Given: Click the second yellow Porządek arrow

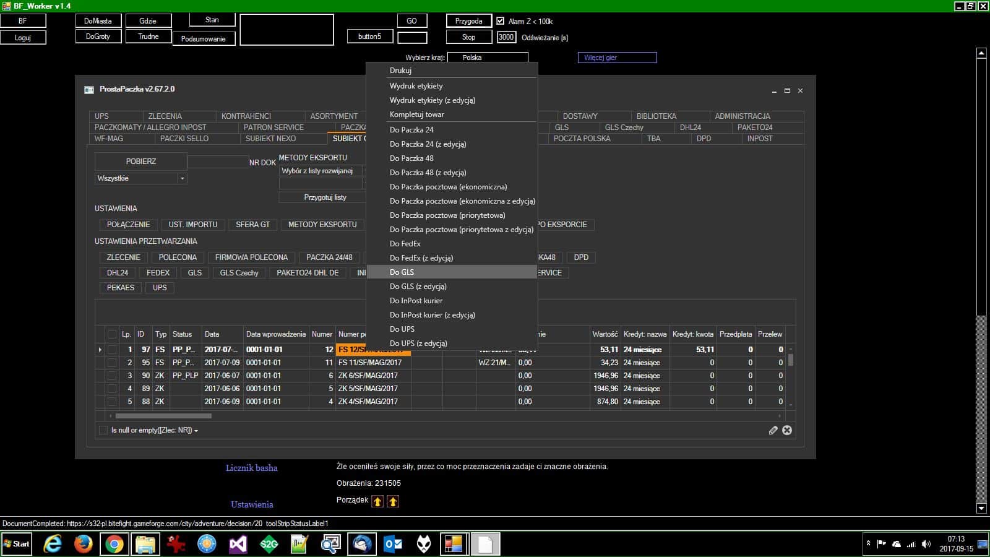Looking at the screenshot, I should 393,501.
